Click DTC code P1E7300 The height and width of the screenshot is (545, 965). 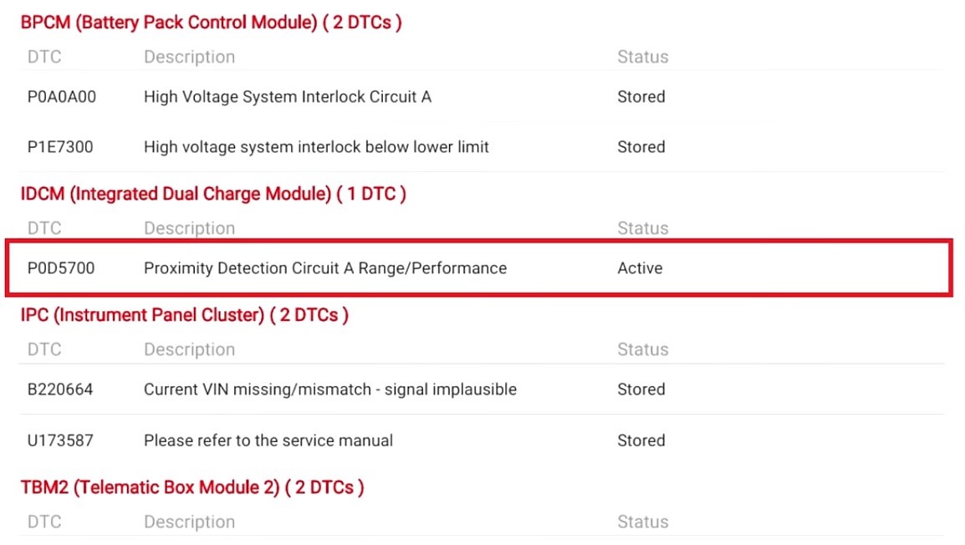pos(60,147)
